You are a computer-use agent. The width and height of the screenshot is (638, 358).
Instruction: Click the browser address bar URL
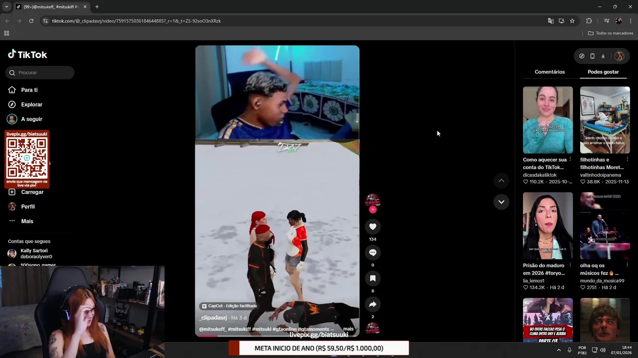click(136, 21)
